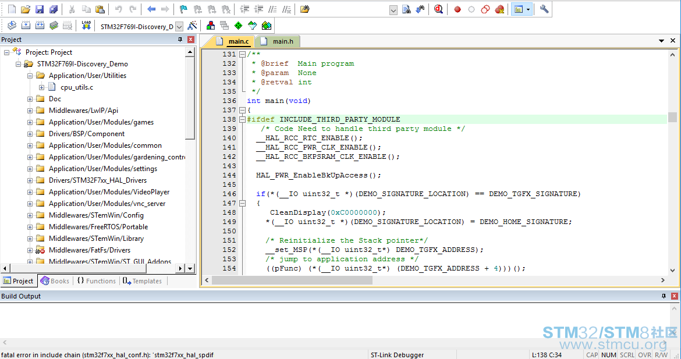Click the Paste clipboard icon
The image size is (681, 359).
[x=100, y=9]
